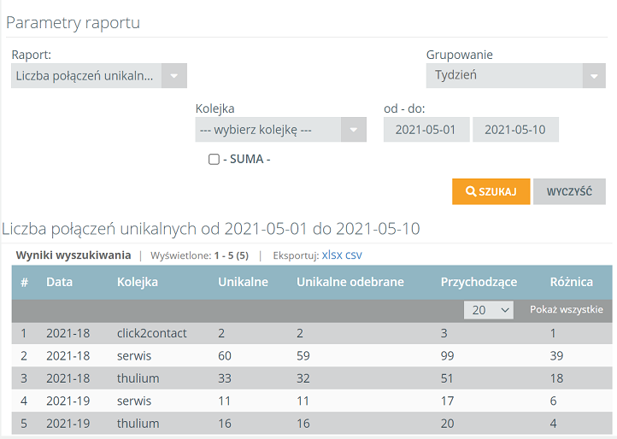
Task: Click the Różnica value 1 in click2contact row
Action: coord(553,333)
